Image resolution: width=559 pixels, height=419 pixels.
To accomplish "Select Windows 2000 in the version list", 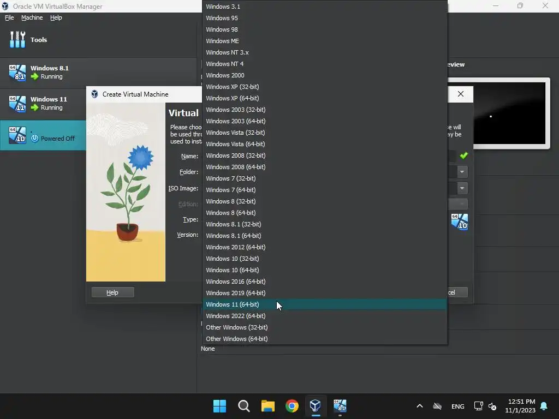I will [x=325, y=75].
